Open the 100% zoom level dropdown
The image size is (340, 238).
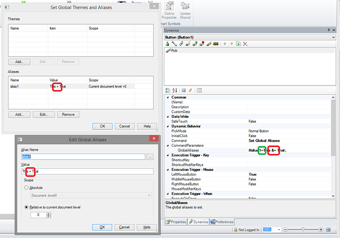point(280,229)
